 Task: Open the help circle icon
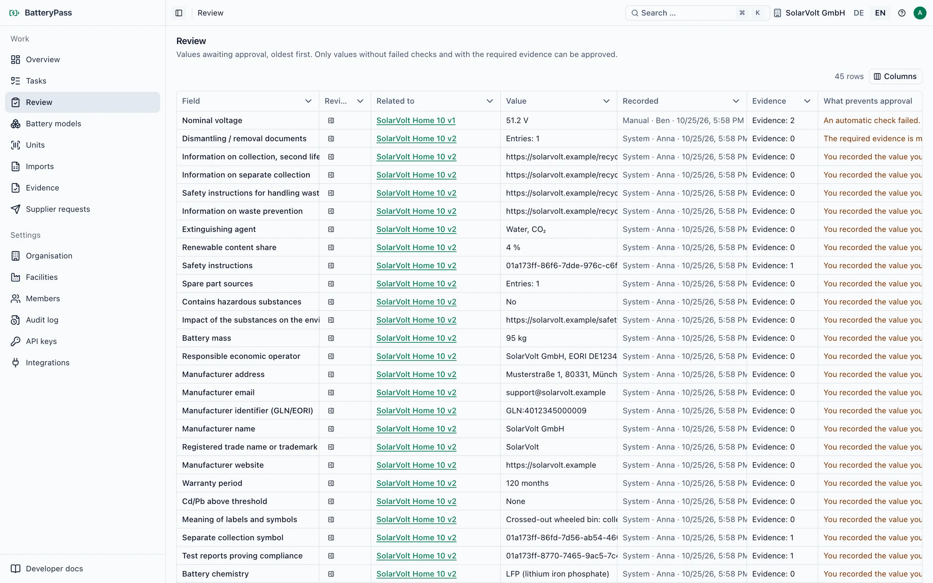(902, 13)
